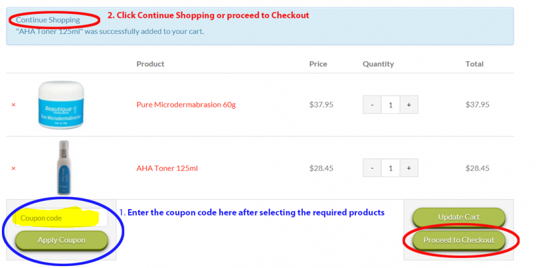536x268 pixels.
Task: Decrease quantity of AHA Toner 125ml
Action: tap(372, 168)
